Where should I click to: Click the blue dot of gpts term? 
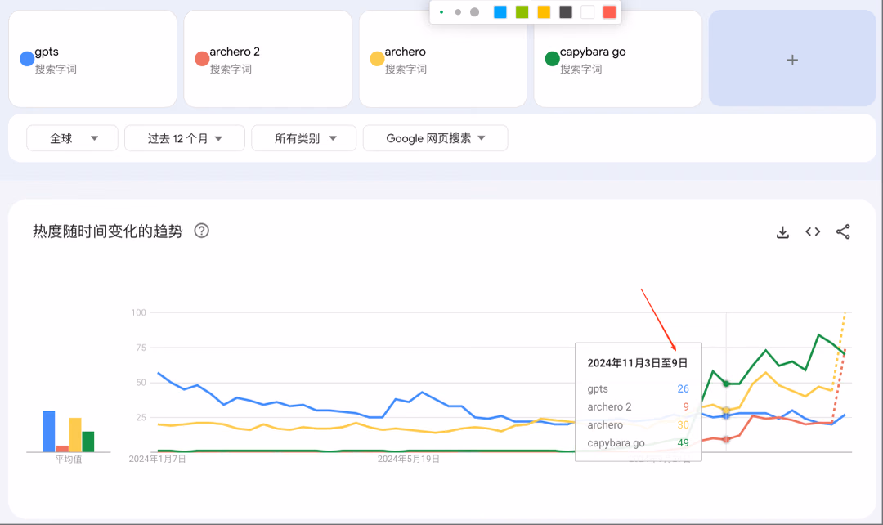(27, 59)
